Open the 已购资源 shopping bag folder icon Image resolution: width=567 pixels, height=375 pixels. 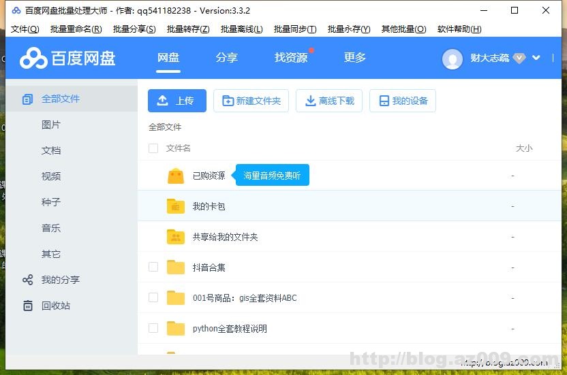pos(176,176)
